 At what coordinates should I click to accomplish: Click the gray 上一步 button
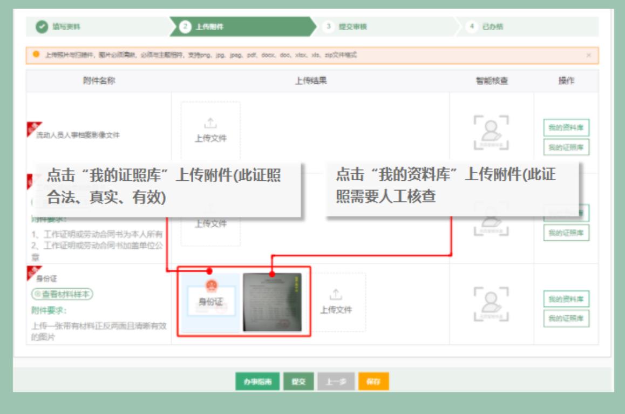336,381
